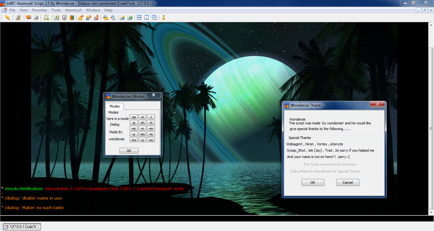This screenshot has width=434, height=231.
Task: Tile windows vertically via toolbar icon
Action: [147, 17]
